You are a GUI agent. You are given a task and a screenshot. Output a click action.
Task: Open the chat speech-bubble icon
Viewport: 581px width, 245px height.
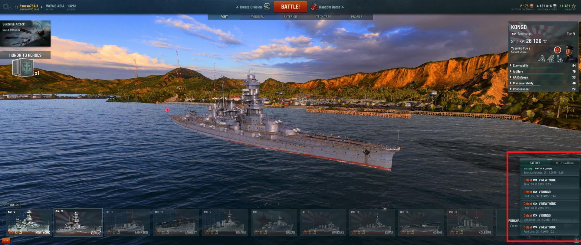(6, 241)
